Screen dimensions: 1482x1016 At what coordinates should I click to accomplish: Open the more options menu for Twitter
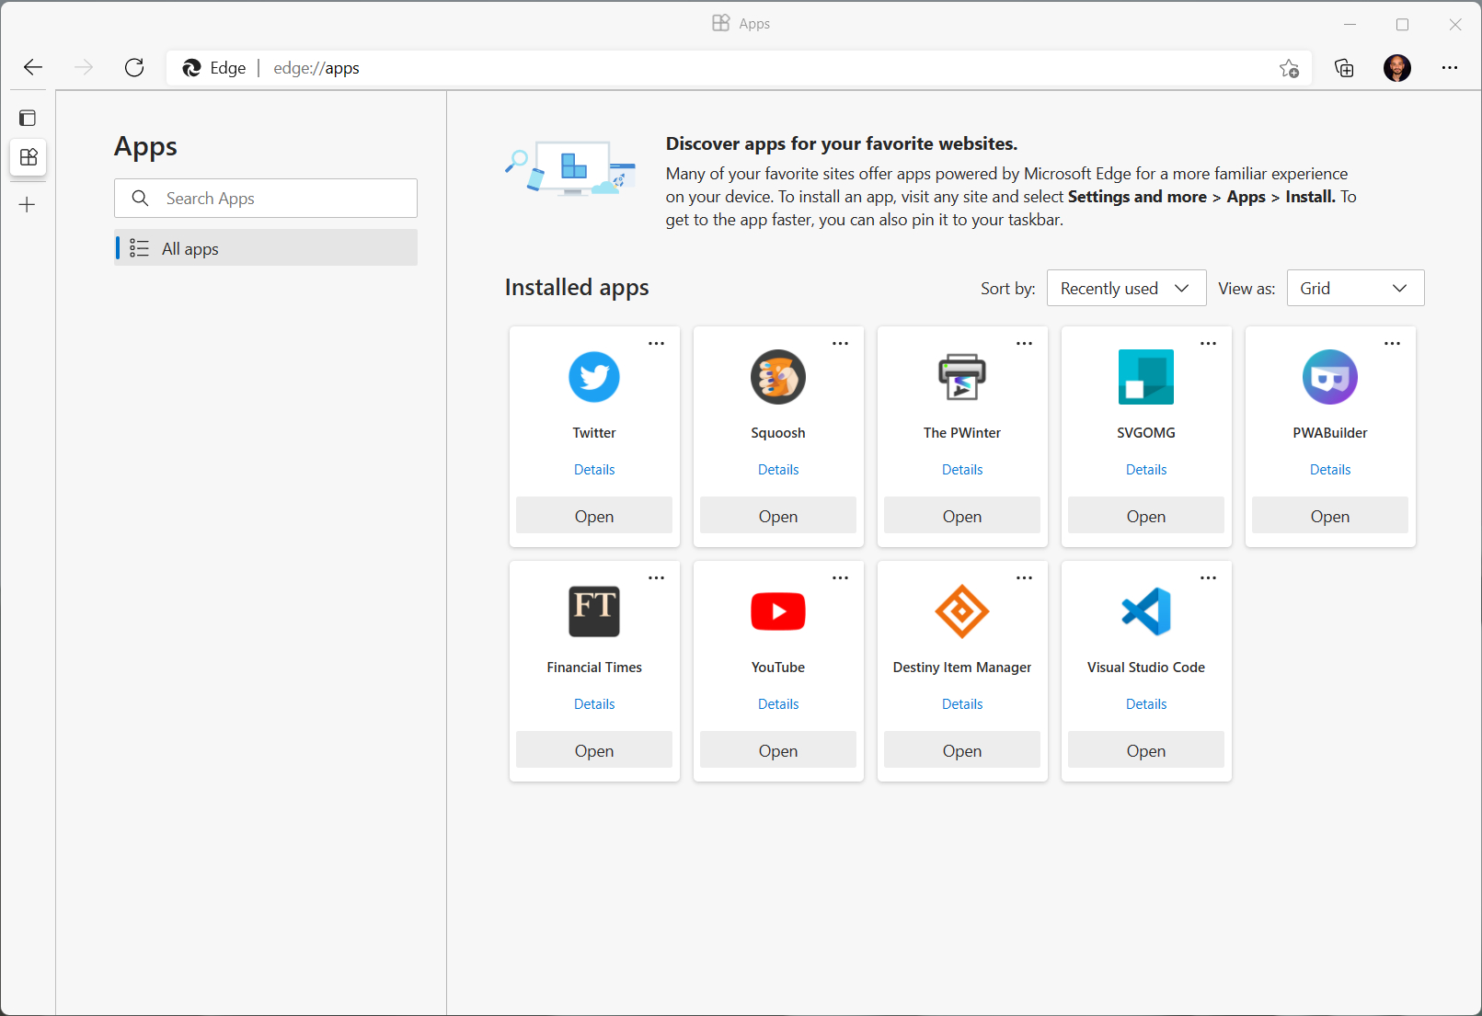point(656,342)
